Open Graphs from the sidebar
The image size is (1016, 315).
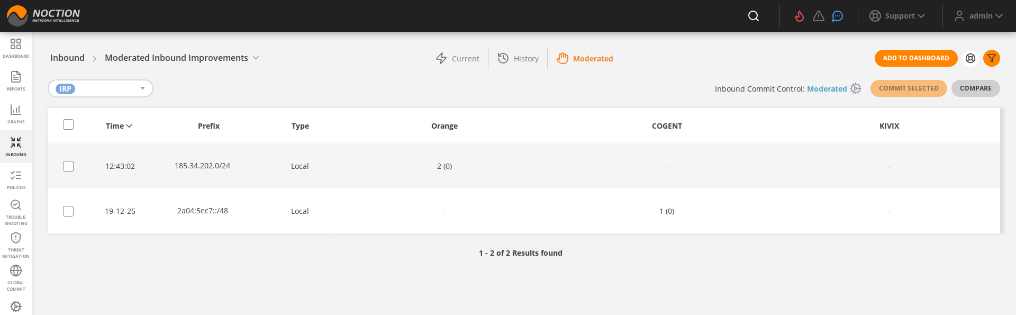(x=16, y=113)
